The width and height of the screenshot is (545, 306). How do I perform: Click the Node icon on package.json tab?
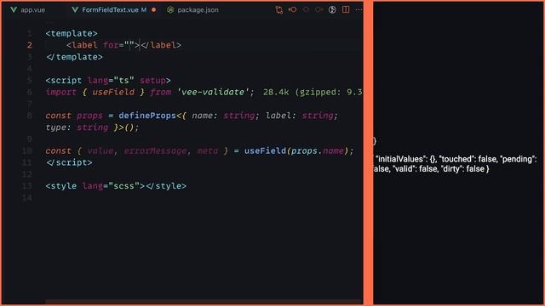coord(170,10)
